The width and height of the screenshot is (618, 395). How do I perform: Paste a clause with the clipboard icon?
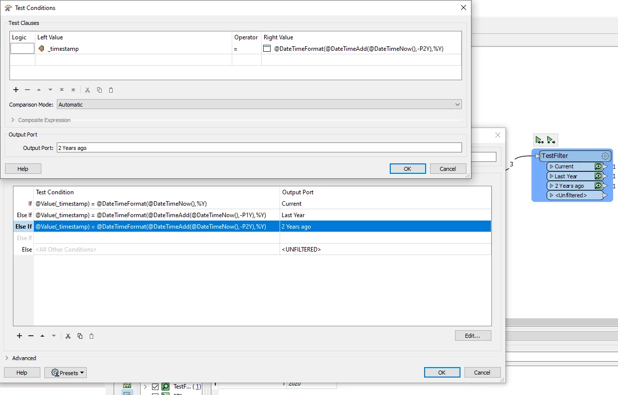click(111, 90)
